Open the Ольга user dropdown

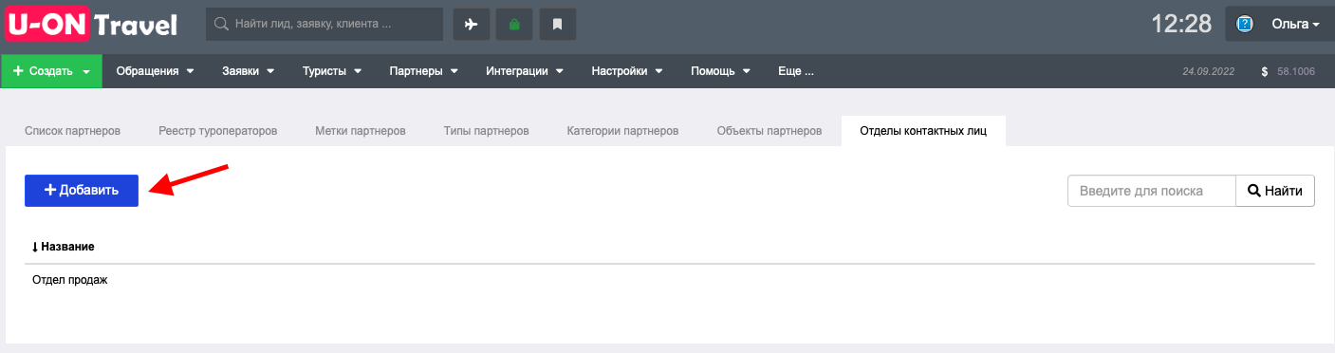(1295, 24)
